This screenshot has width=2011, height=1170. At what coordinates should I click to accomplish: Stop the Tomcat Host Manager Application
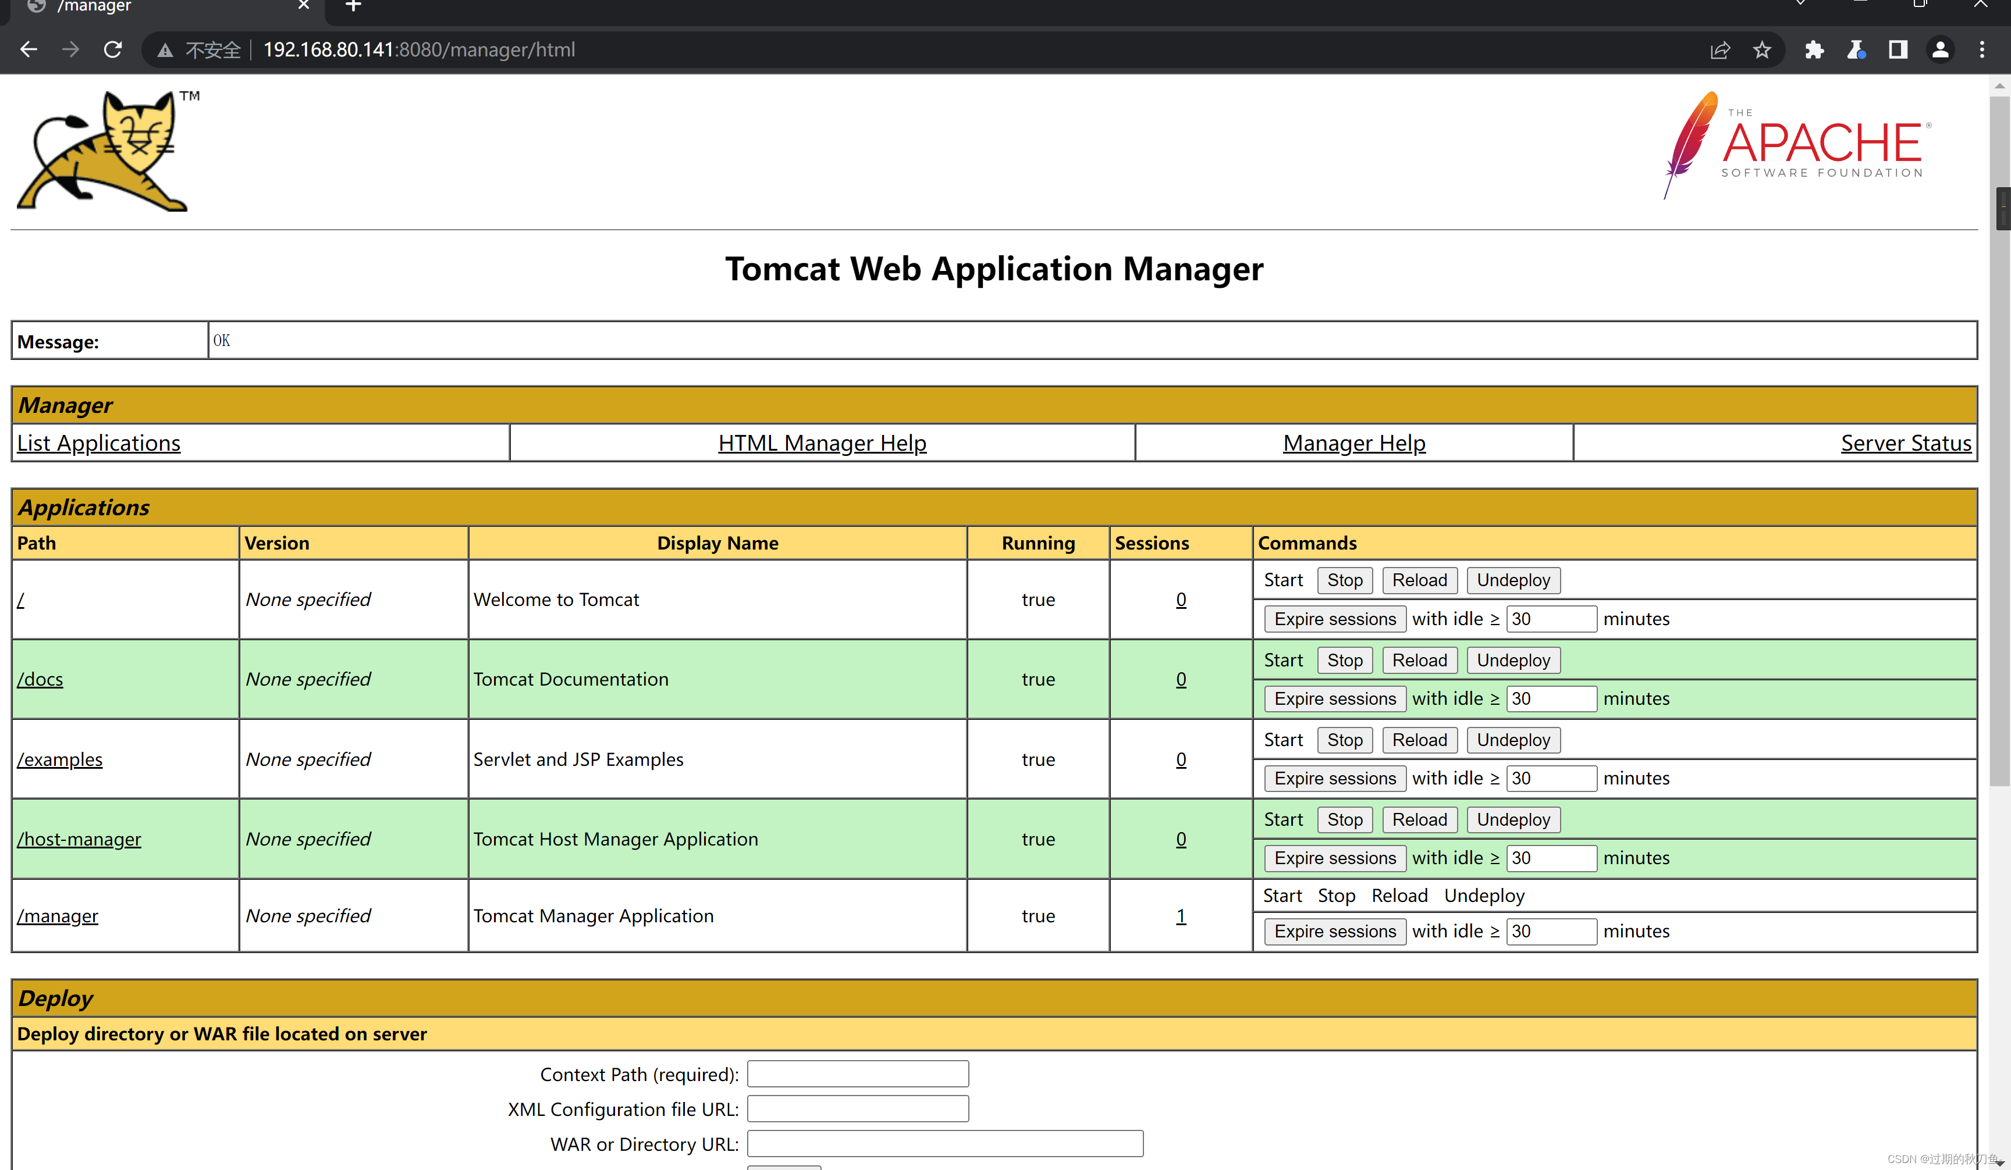click(1345, 820)
